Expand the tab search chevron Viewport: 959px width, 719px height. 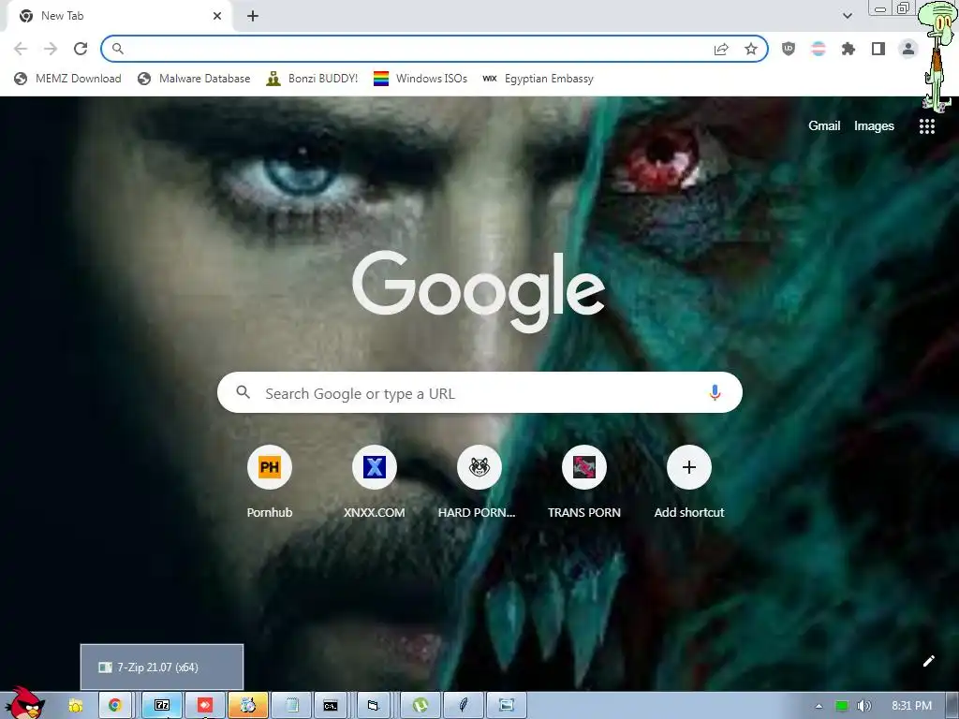[847, 16]
